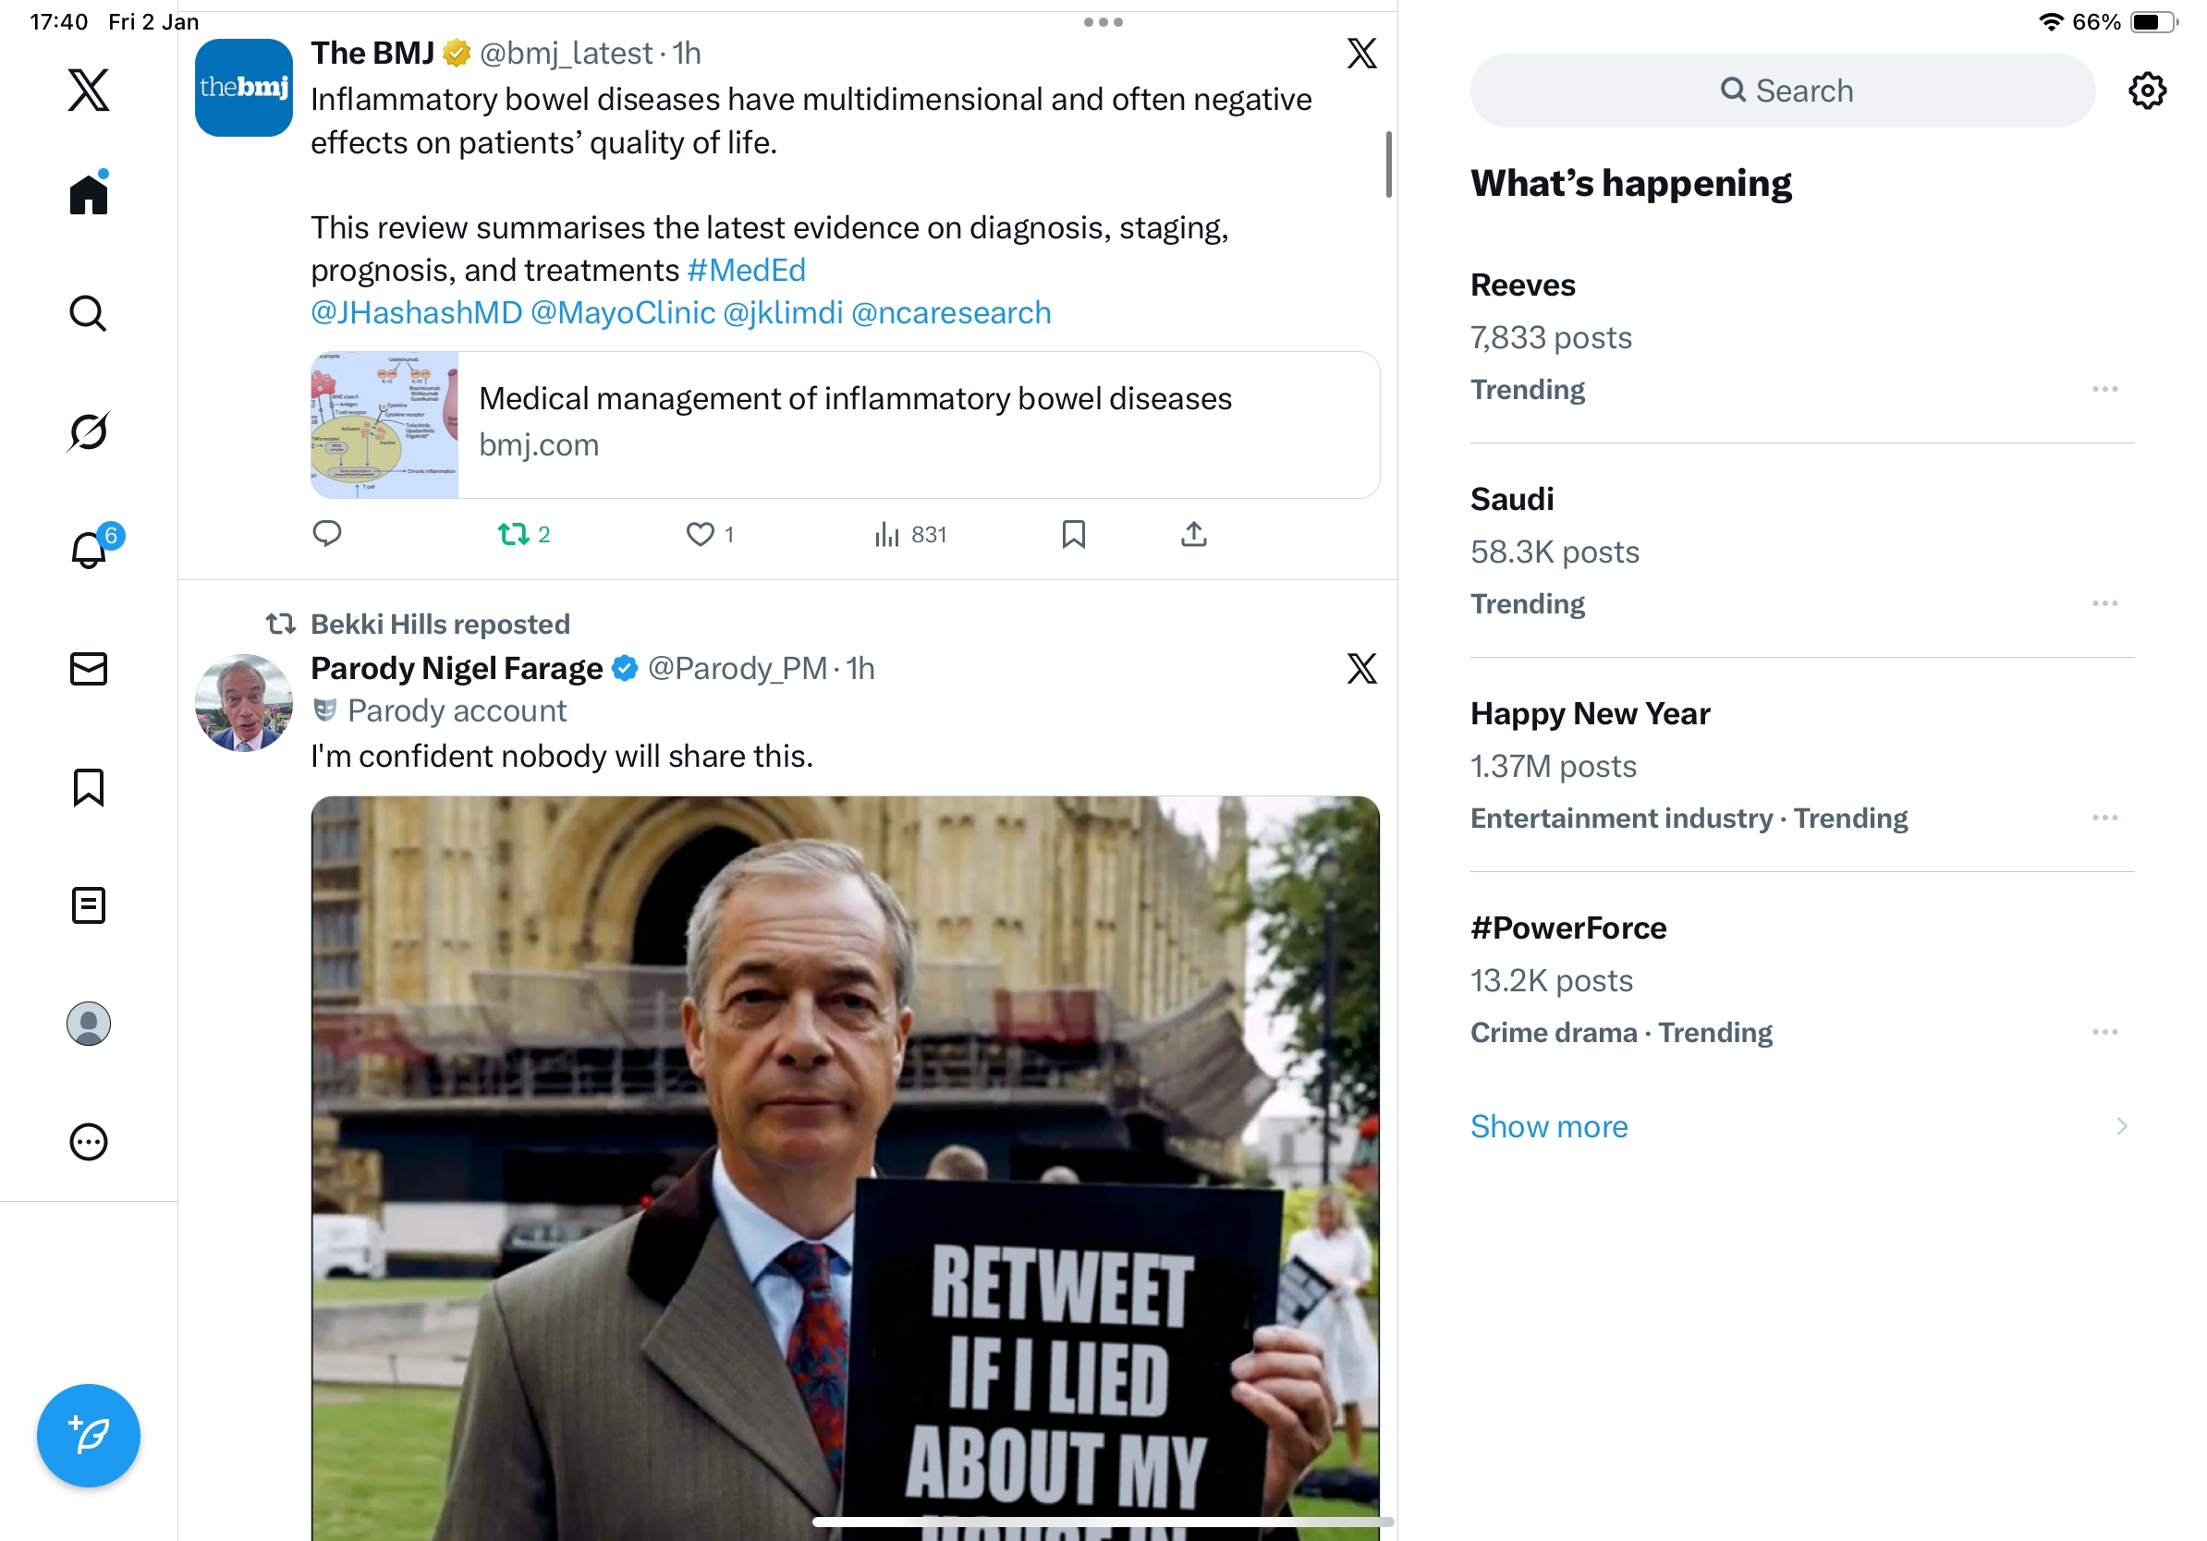Click the feed's vertical scrollbar
The width and height of the screenshot is (2207, 1541).
coord(1388,165)
